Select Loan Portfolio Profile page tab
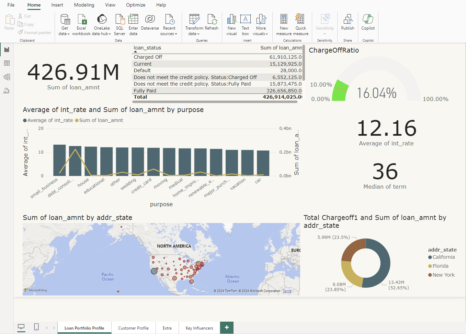This screenshot has height=334, width=466. (84, 328)
